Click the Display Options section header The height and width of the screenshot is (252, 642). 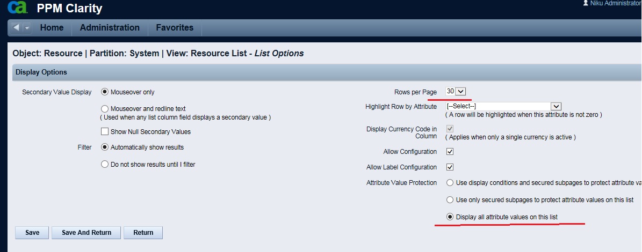(326, 72)
